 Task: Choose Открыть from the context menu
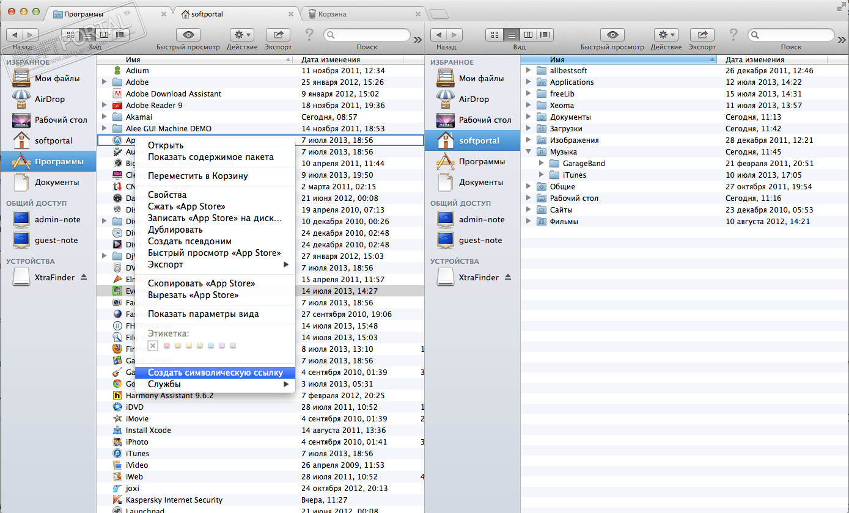pos(215,145)
